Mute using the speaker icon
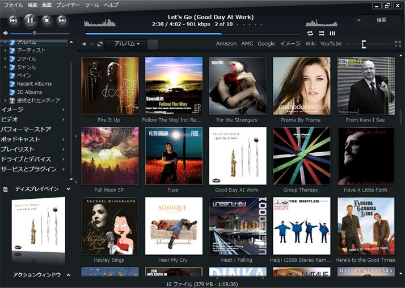 tap(6, 33)
